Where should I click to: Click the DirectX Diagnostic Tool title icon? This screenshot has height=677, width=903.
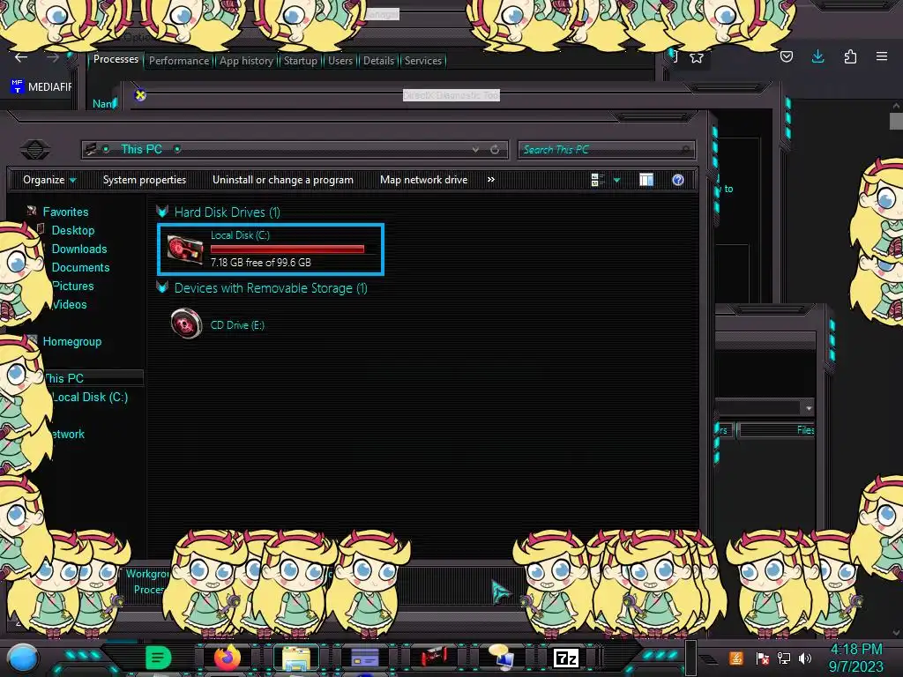pos(140,95)
